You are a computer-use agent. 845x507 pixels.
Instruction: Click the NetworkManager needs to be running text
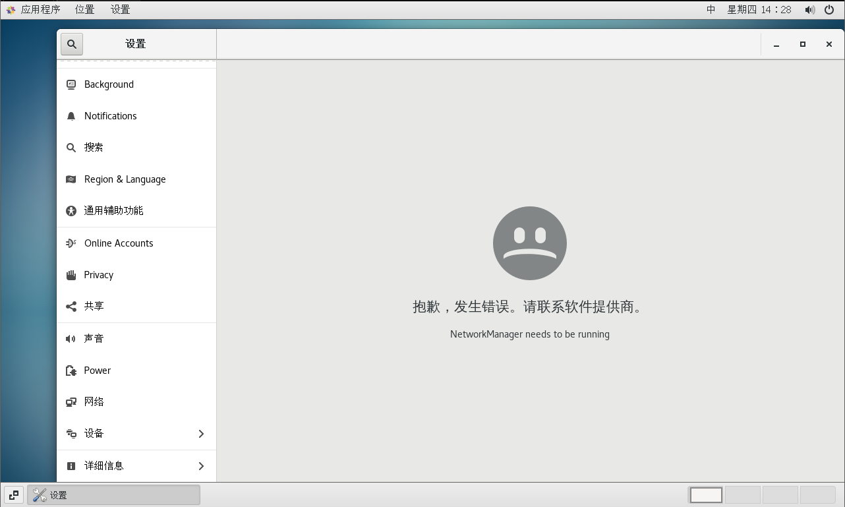click(x=530, y=334)
